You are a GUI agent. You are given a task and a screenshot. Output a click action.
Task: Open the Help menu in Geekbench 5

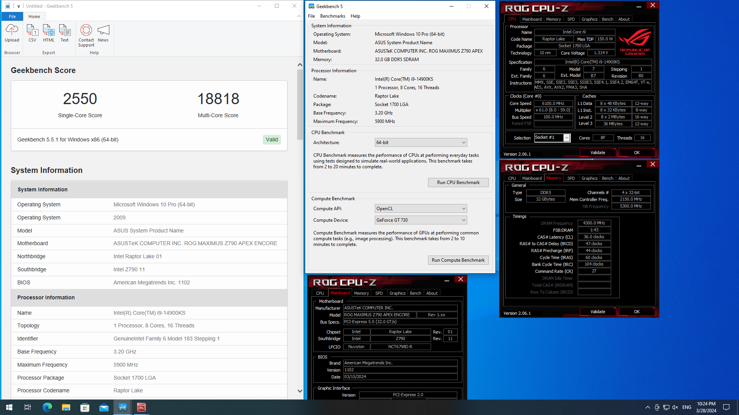355,16
